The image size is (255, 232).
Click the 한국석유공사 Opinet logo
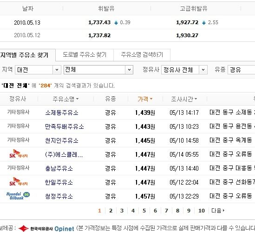tap(46, 229)
